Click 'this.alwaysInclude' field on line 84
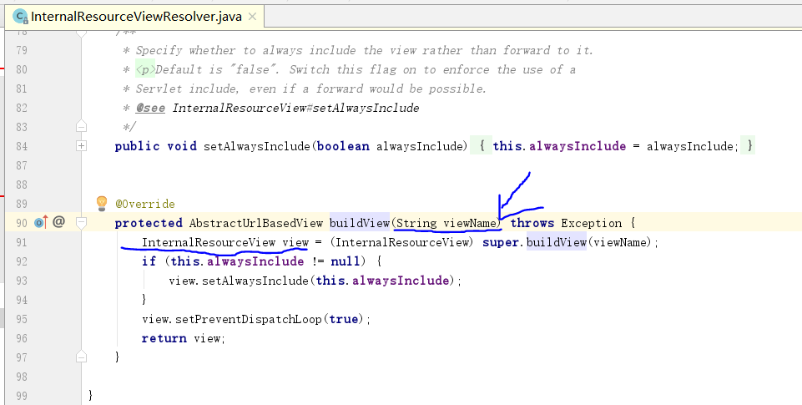 [559, 146]
